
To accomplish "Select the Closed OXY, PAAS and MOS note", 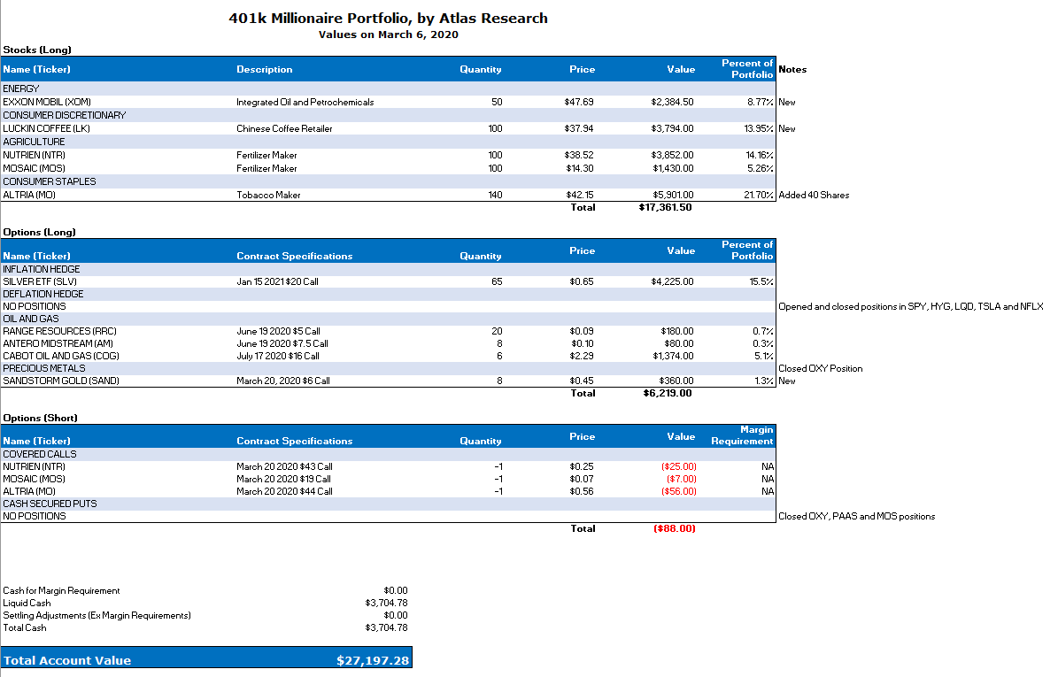I will click(x=857, y=517).
